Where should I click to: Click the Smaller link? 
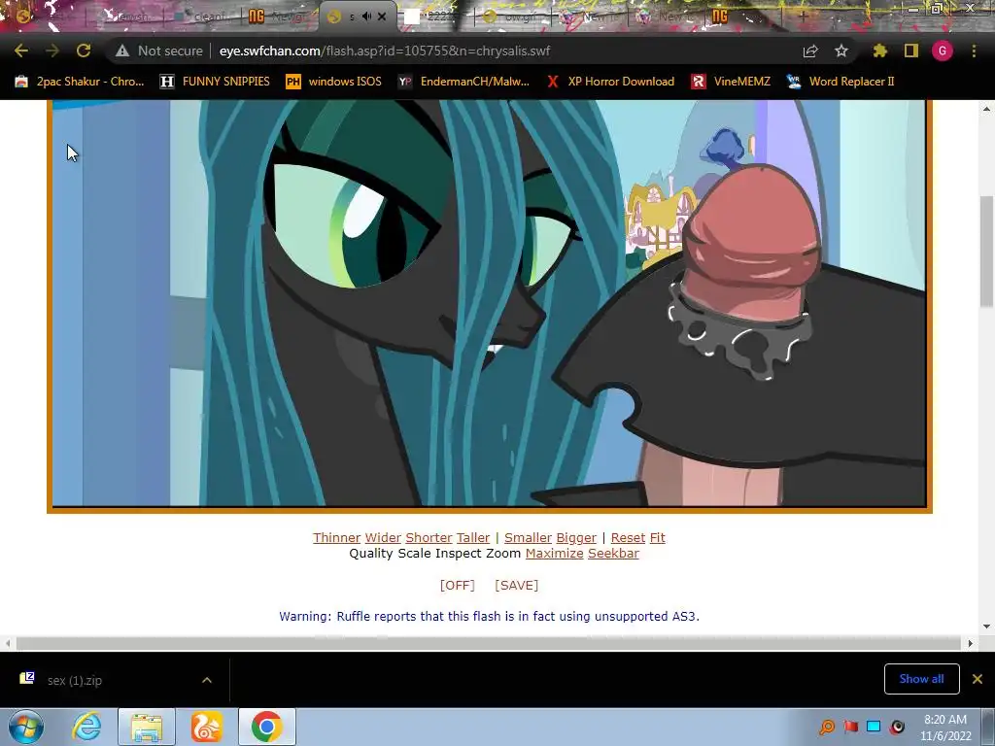tap(528, 538)
